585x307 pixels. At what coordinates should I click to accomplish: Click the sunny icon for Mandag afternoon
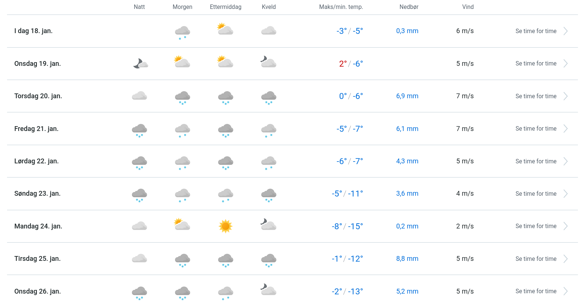click(x=225, y=226)
